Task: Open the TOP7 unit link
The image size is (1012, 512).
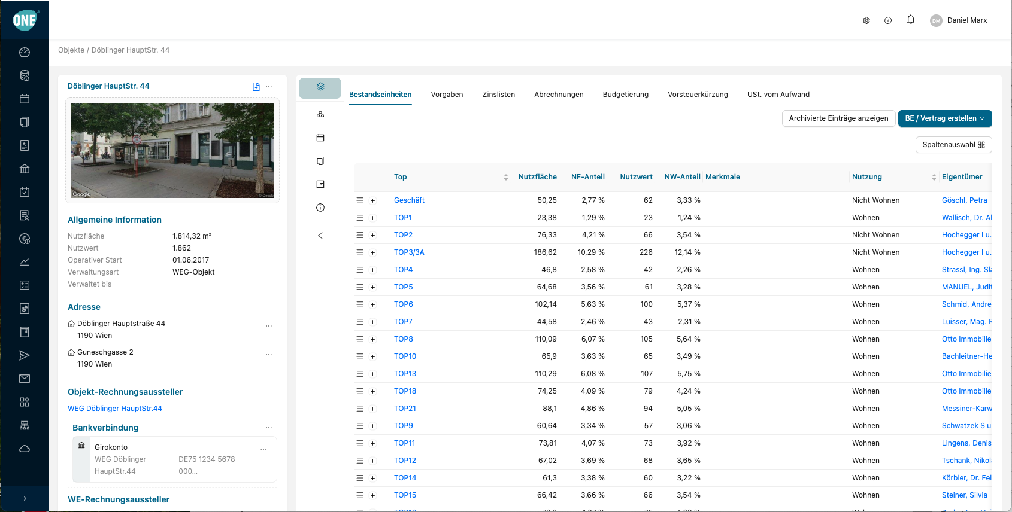Action: point(403,322)
